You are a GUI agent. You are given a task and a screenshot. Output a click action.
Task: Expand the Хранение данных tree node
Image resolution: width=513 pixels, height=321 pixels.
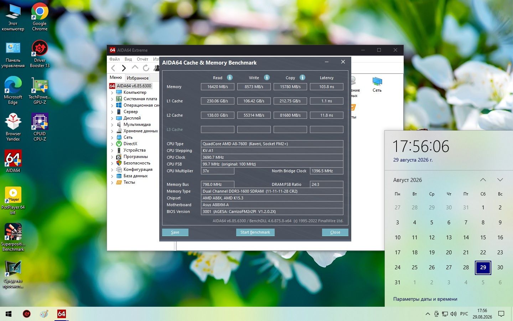pyautogui.click(x=112, y=131)
